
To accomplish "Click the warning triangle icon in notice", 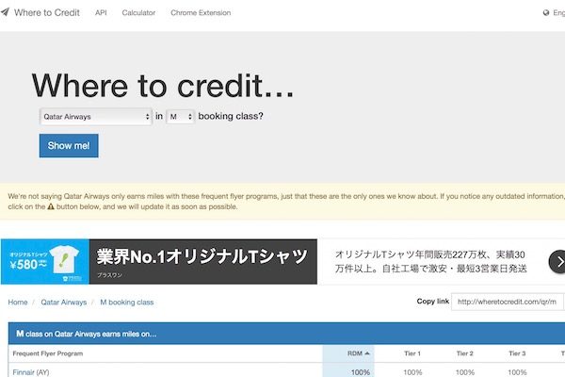I will point(51,206).
